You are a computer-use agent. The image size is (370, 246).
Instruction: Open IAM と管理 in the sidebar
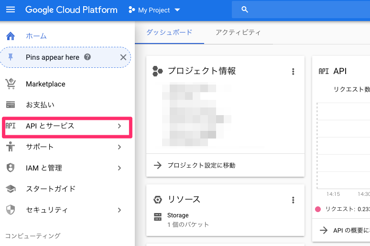(44, 168)
